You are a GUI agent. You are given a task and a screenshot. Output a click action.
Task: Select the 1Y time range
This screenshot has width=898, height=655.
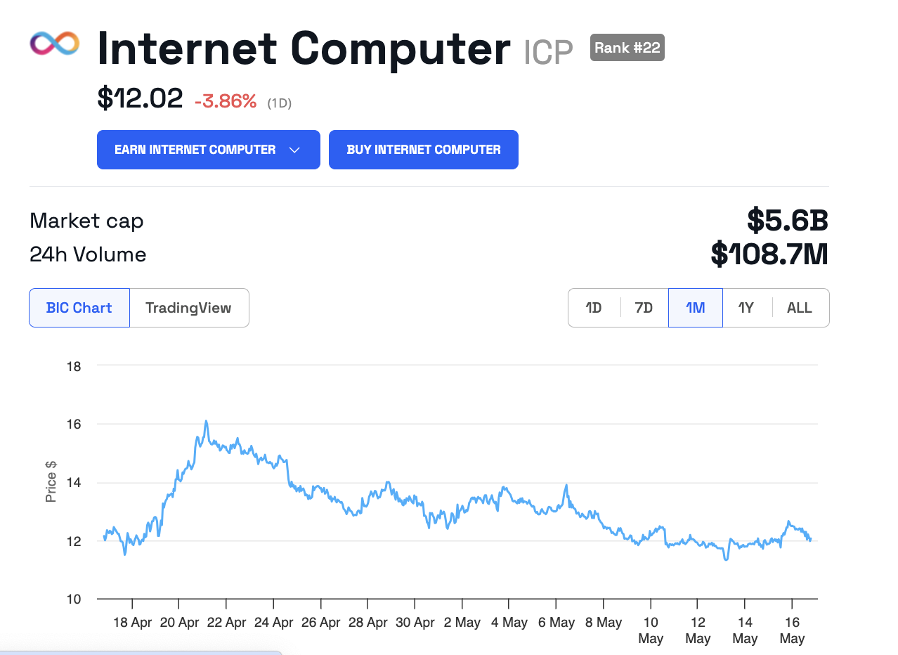[x=746, y=308]
